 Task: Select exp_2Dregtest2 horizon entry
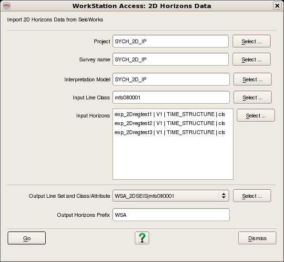point(170,123)
